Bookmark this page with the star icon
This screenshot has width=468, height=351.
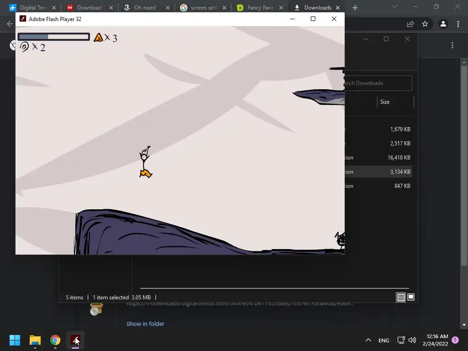click(425, 24)
